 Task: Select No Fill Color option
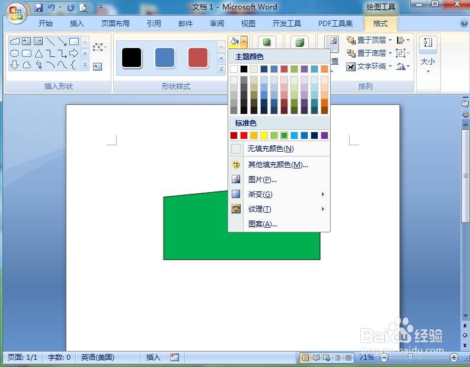tap(279, 148)
